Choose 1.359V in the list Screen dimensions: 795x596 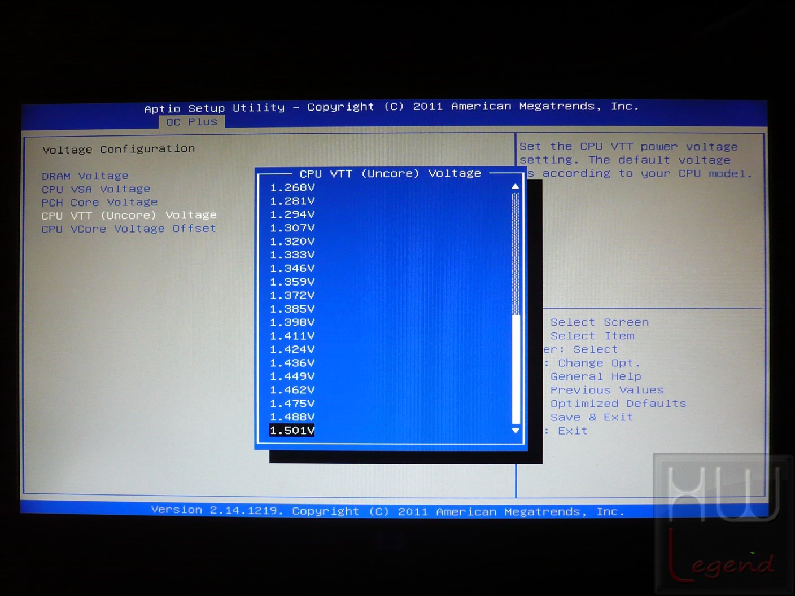(x=292, y=282)
